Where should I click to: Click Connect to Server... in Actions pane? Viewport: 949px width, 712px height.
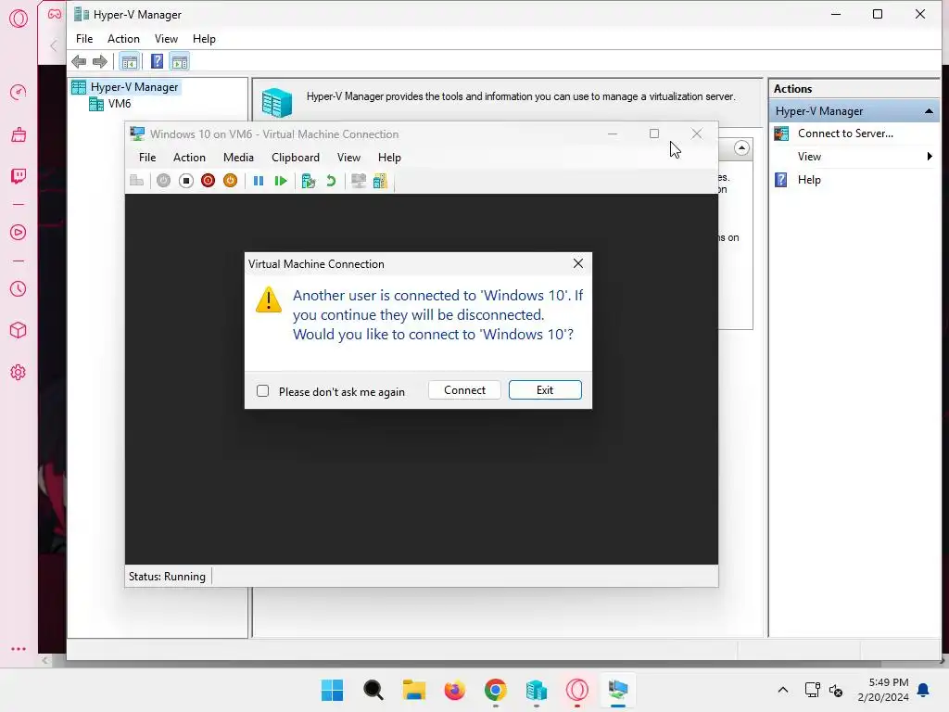pyautogui.click(x=845, y=133)
